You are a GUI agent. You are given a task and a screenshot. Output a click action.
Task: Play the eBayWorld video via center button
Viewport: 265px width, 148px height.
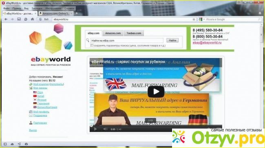(156, 92)
